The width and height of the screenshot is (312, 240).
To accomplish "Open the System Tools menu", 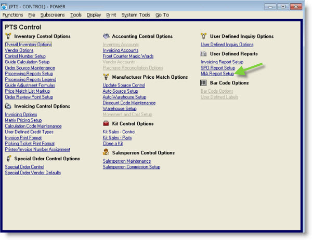I will tap(136, 15).
